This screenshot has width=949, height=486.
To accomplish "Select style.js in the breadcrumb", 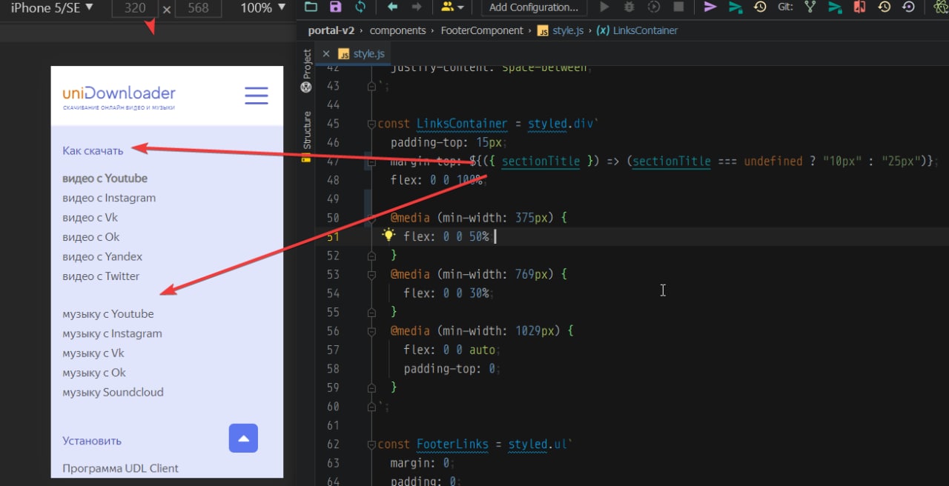I will 562,30.
